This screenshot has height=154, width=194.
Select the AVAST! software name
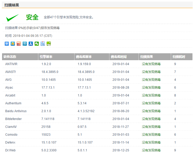(10, 72)
